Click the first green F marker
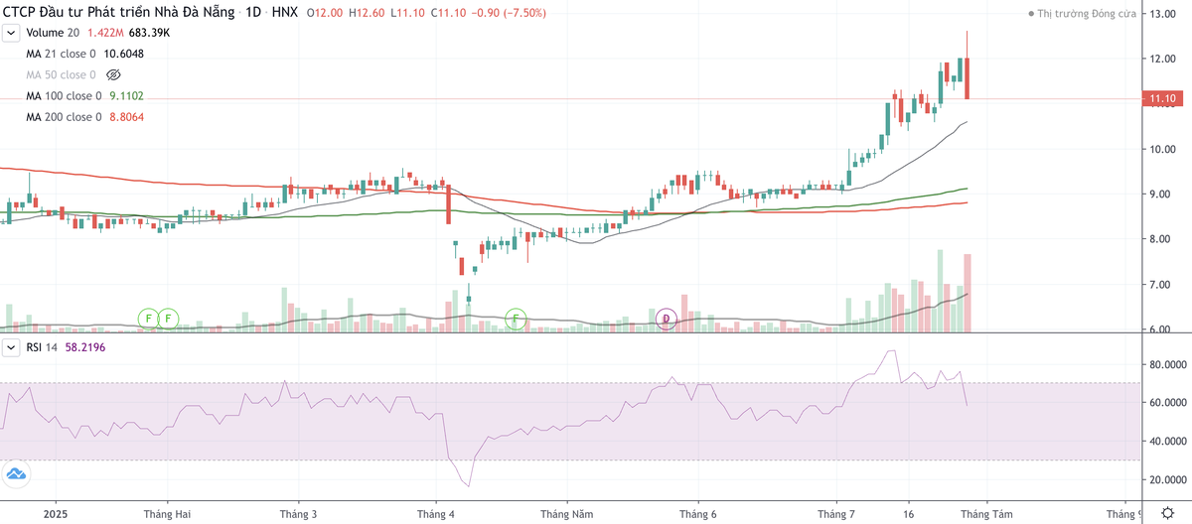1192x524 pixels. pos(148,319)
